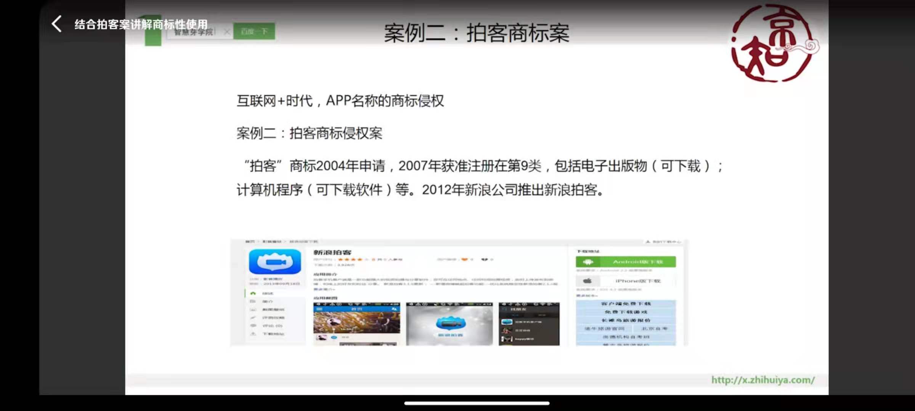Image resolution: width=915 pixels, height=411 pixels.
Task: Click the star rating row
Action: [353, 260]
